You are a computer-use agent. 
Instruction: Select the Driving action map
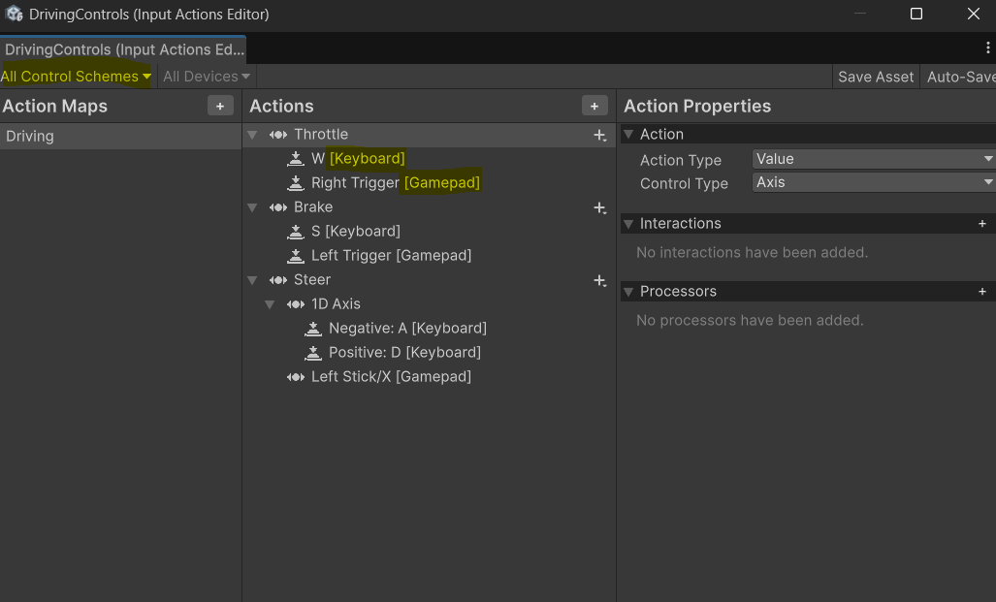coord(30,136)
